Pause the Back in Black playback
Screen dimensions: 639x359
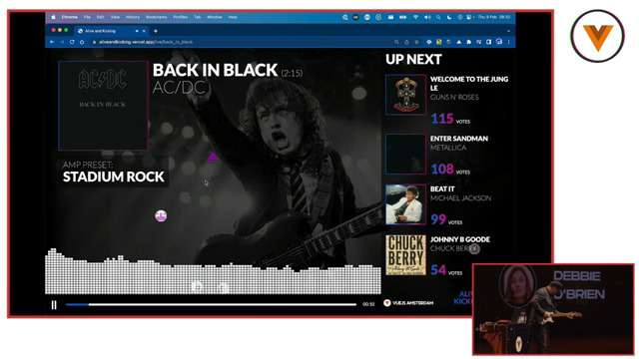pos(54,305)
